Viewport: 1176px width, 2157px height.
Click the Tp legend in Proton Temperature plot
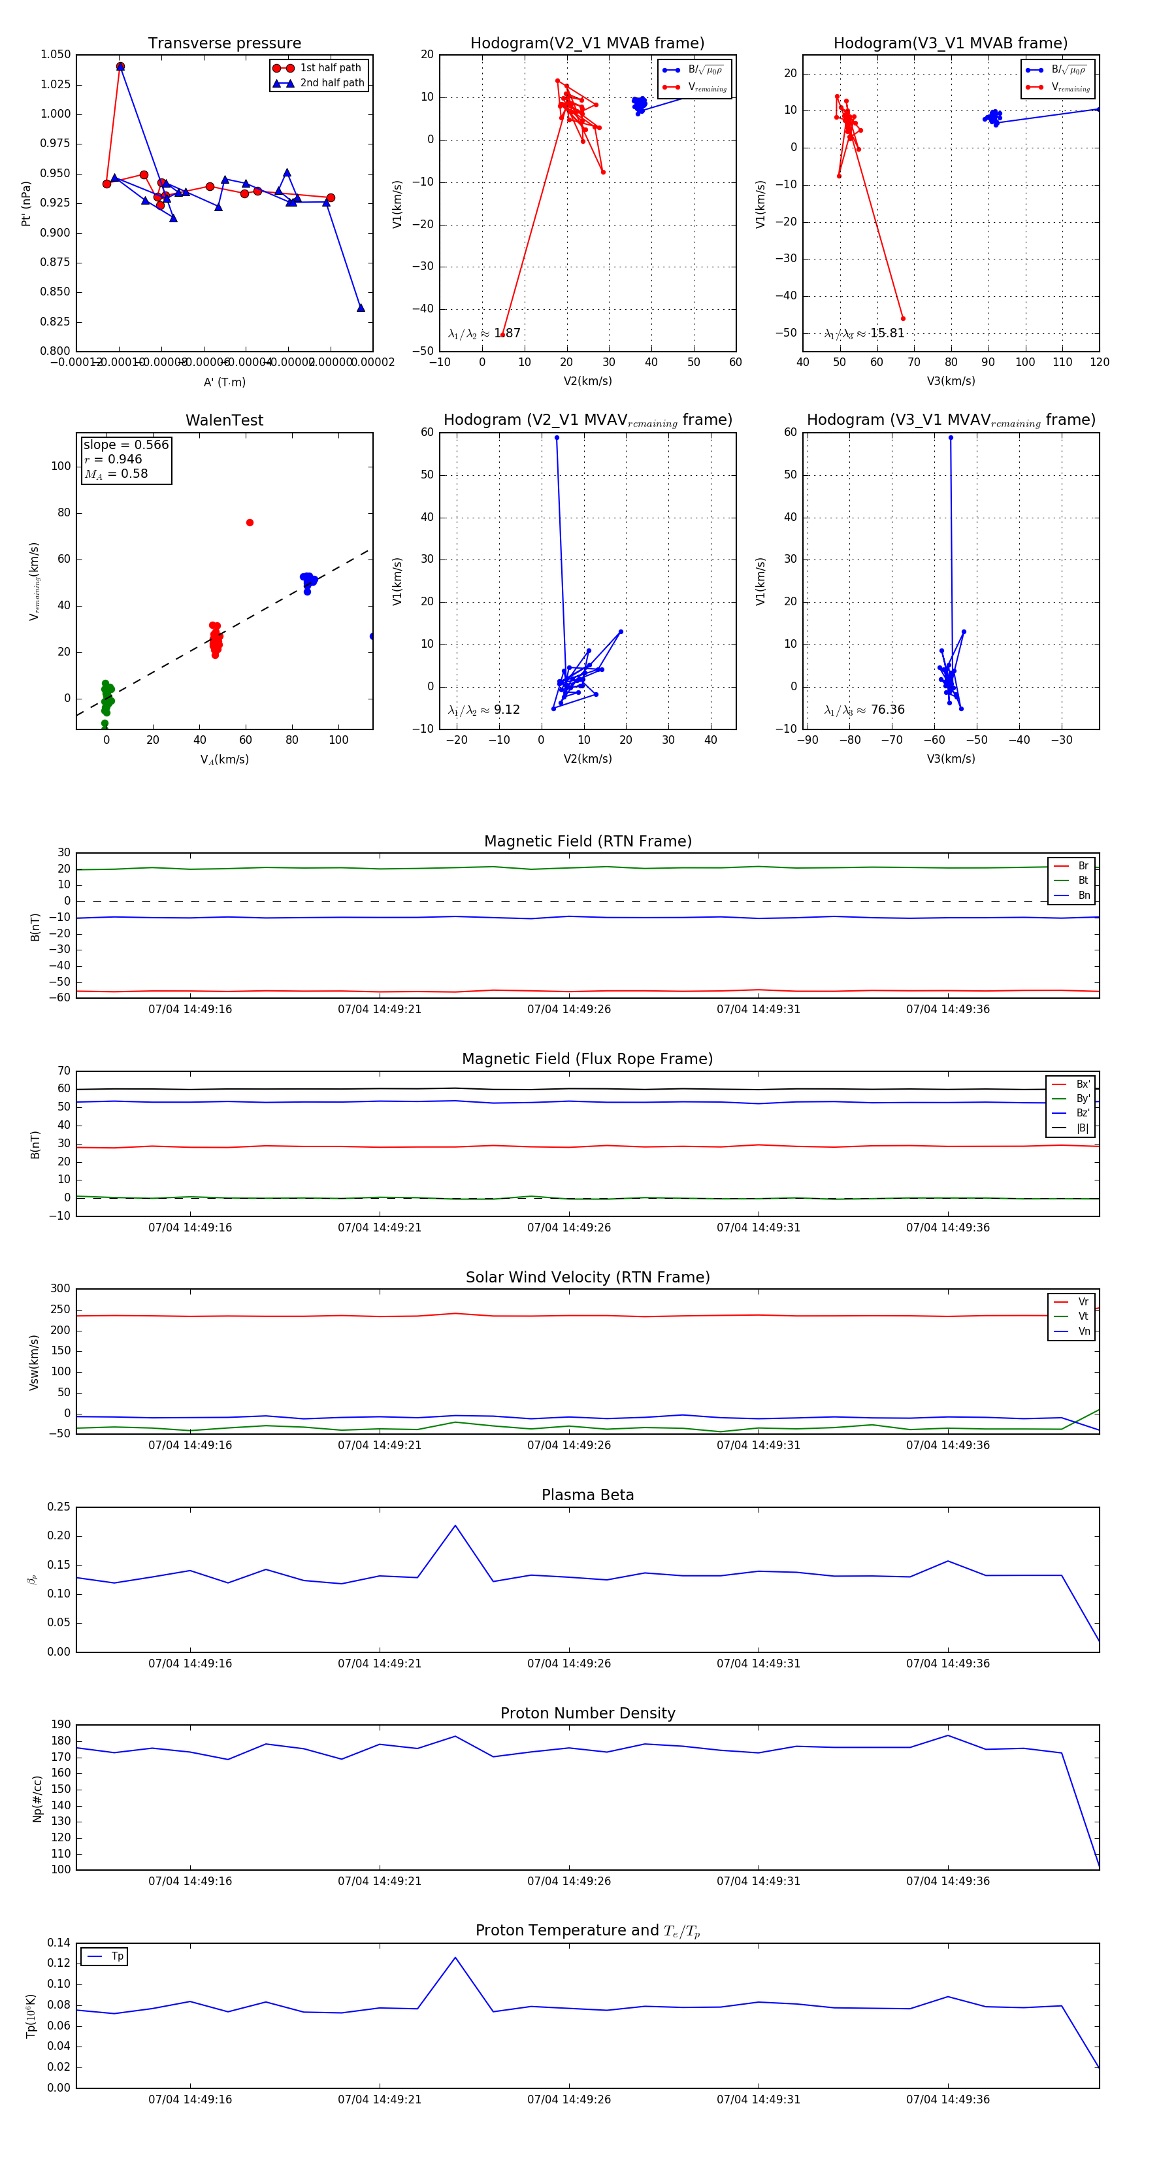[x=105, y=1956]
